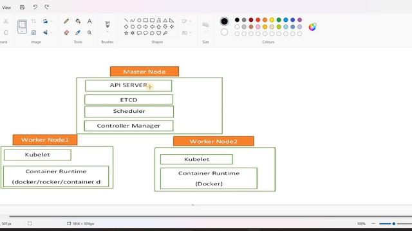Click the ETCD box text

(129, 100)
